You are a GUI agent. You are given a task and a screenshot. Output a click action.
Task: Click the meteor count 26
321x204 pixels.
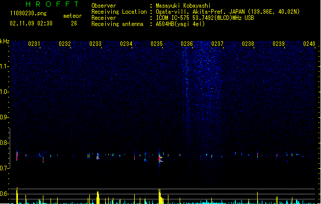74,23
